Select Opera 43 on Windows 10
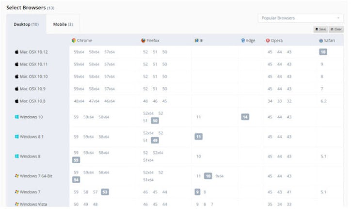 tap(289, 117)
